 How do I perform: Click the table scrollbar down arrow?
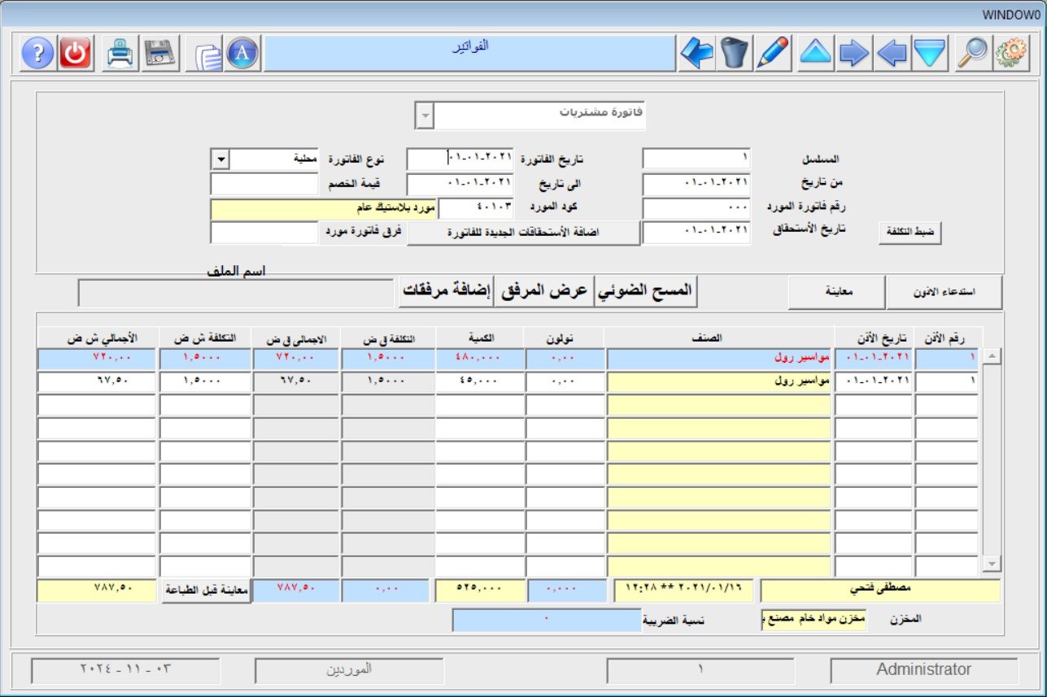991,564
